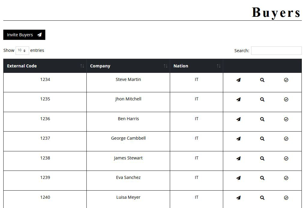Click into the Search input field
Screen dimensions: 303x208
[276, 51]
